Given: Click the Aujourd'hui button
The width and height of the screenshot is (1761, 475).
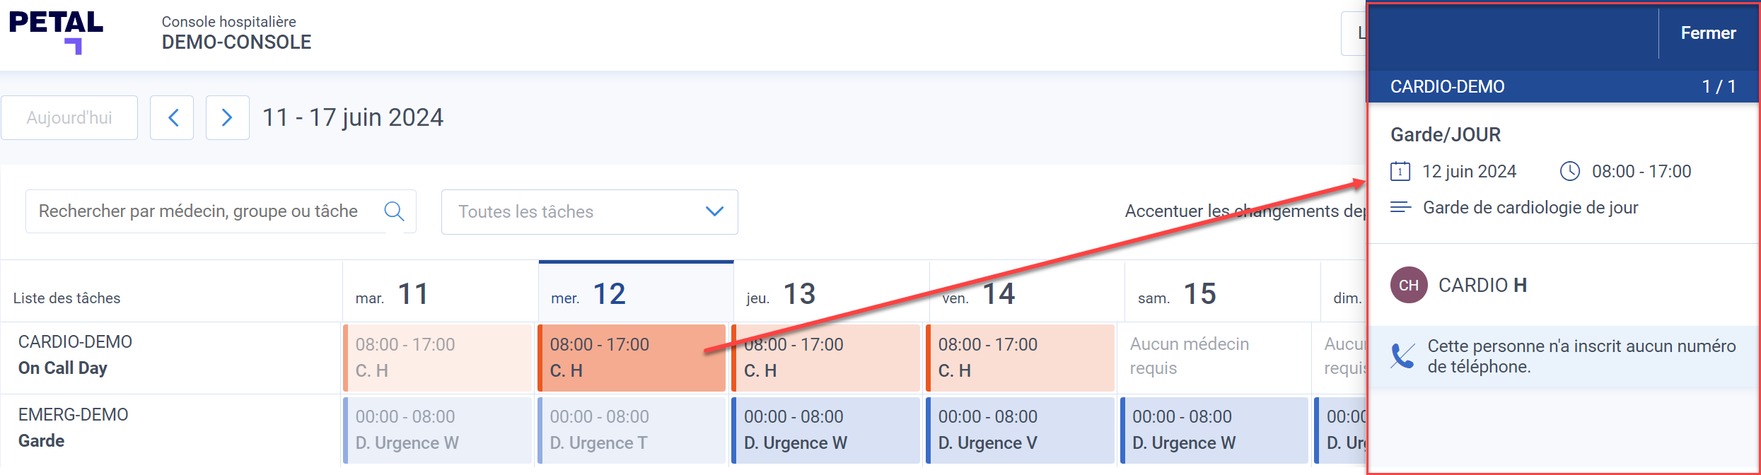Looking at the screenshot, I should click(69, 117).
